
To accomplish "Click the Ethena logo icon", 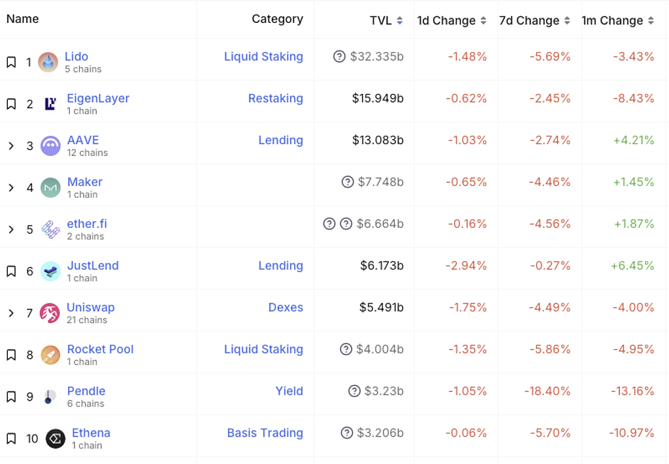I will pyautogui.click(x=56, y=439).
